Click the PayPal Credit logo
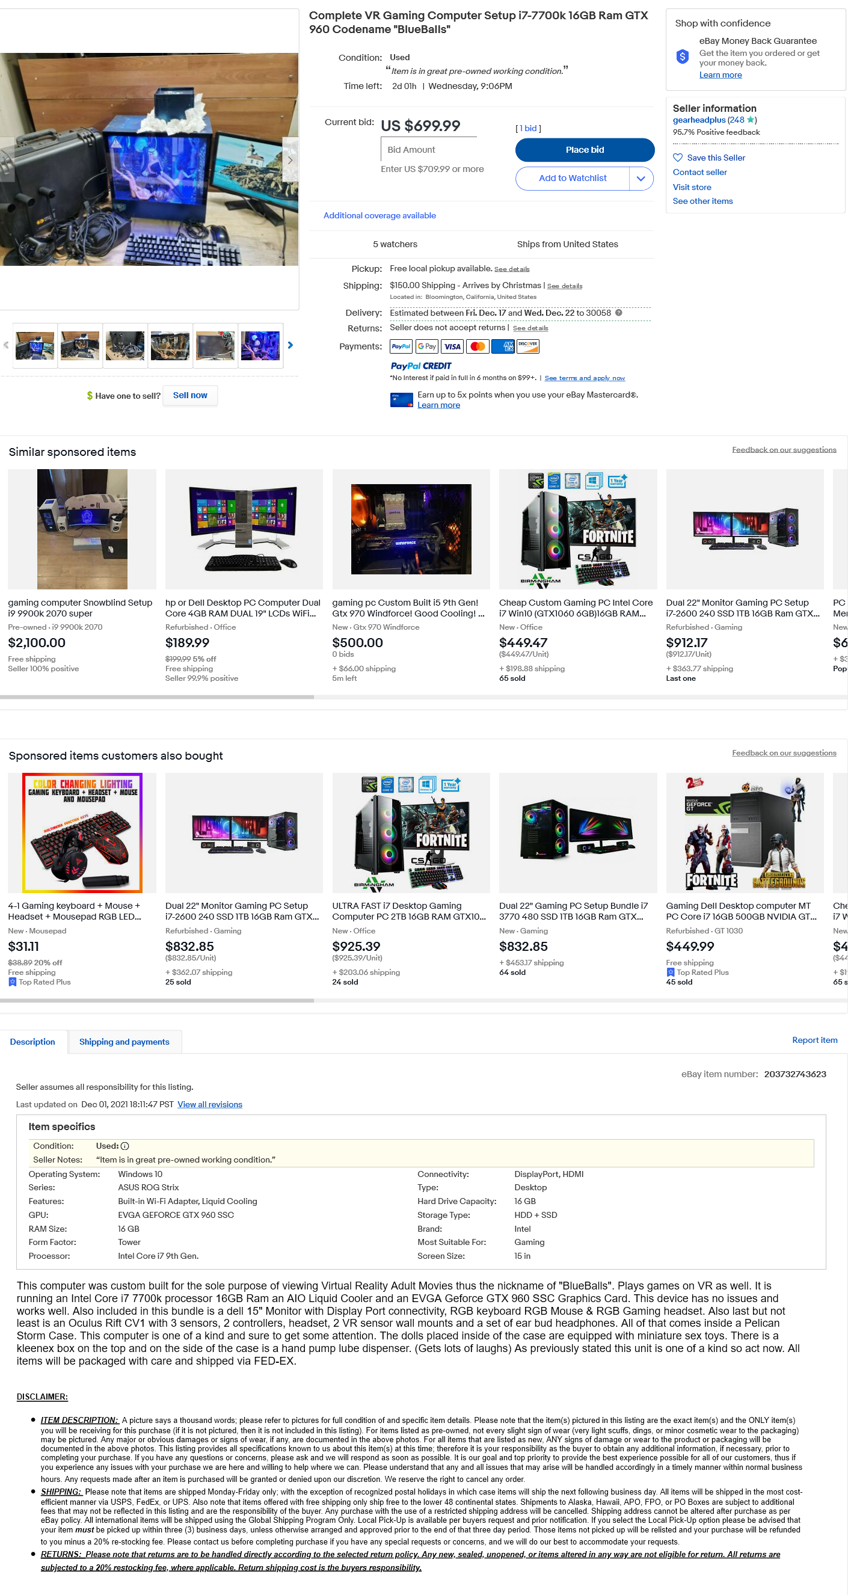848x1595 pixels. pos(421,366)
